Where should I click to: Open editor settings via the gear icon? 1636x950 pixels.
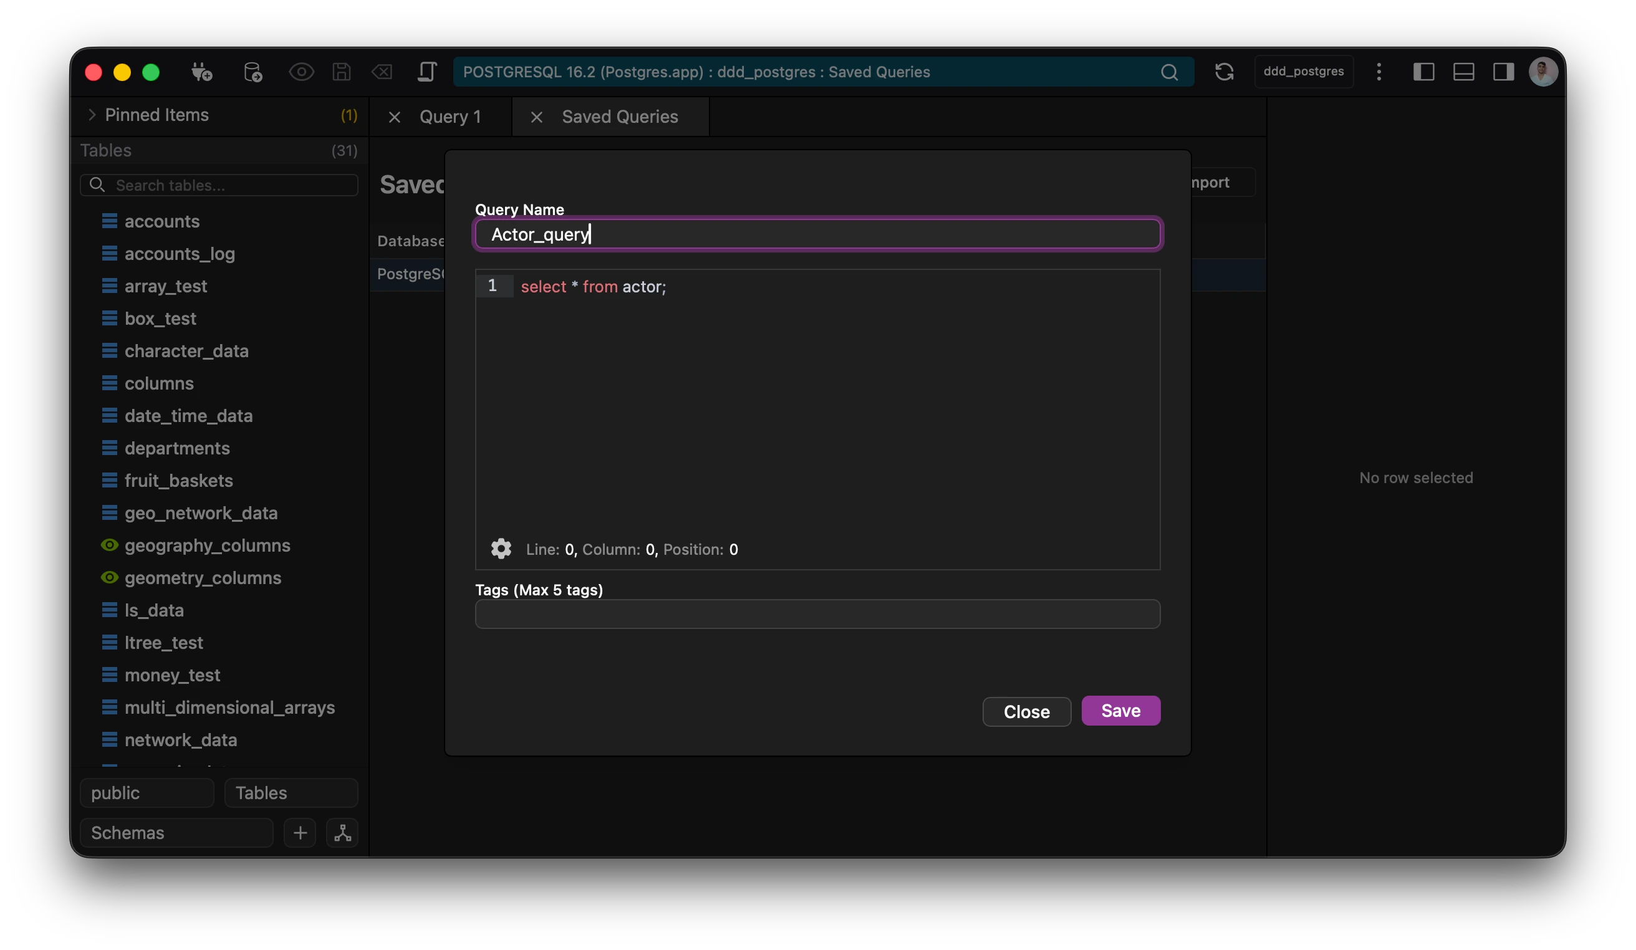click(x=501, y=549)
